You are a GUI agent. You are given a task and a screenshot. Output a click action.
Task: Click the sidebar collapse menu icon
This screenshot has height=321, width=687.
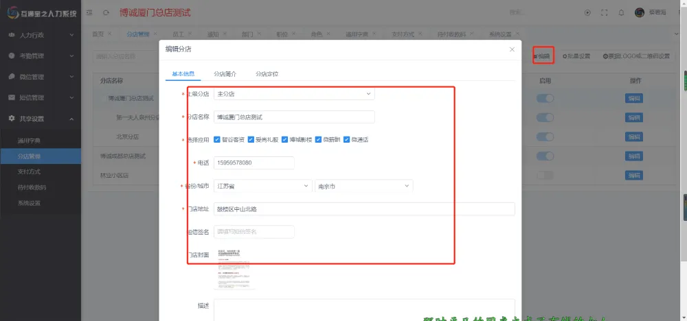(x=91, y=12)
